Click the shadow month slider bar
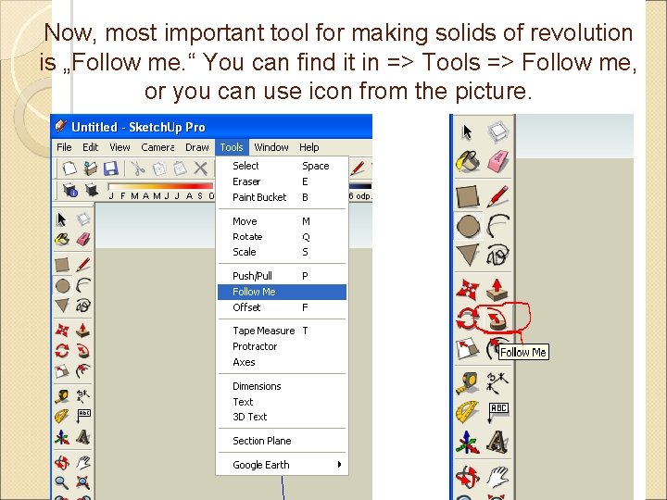Screen dimensions: 667x500 point(161,186)
